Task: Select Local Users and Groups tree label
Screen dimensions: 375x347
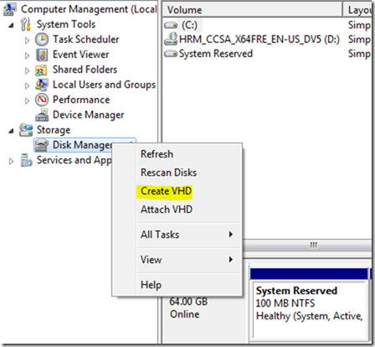Action: click(105, 85)
